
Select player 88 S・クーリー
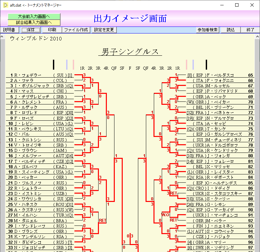[220, 199]
